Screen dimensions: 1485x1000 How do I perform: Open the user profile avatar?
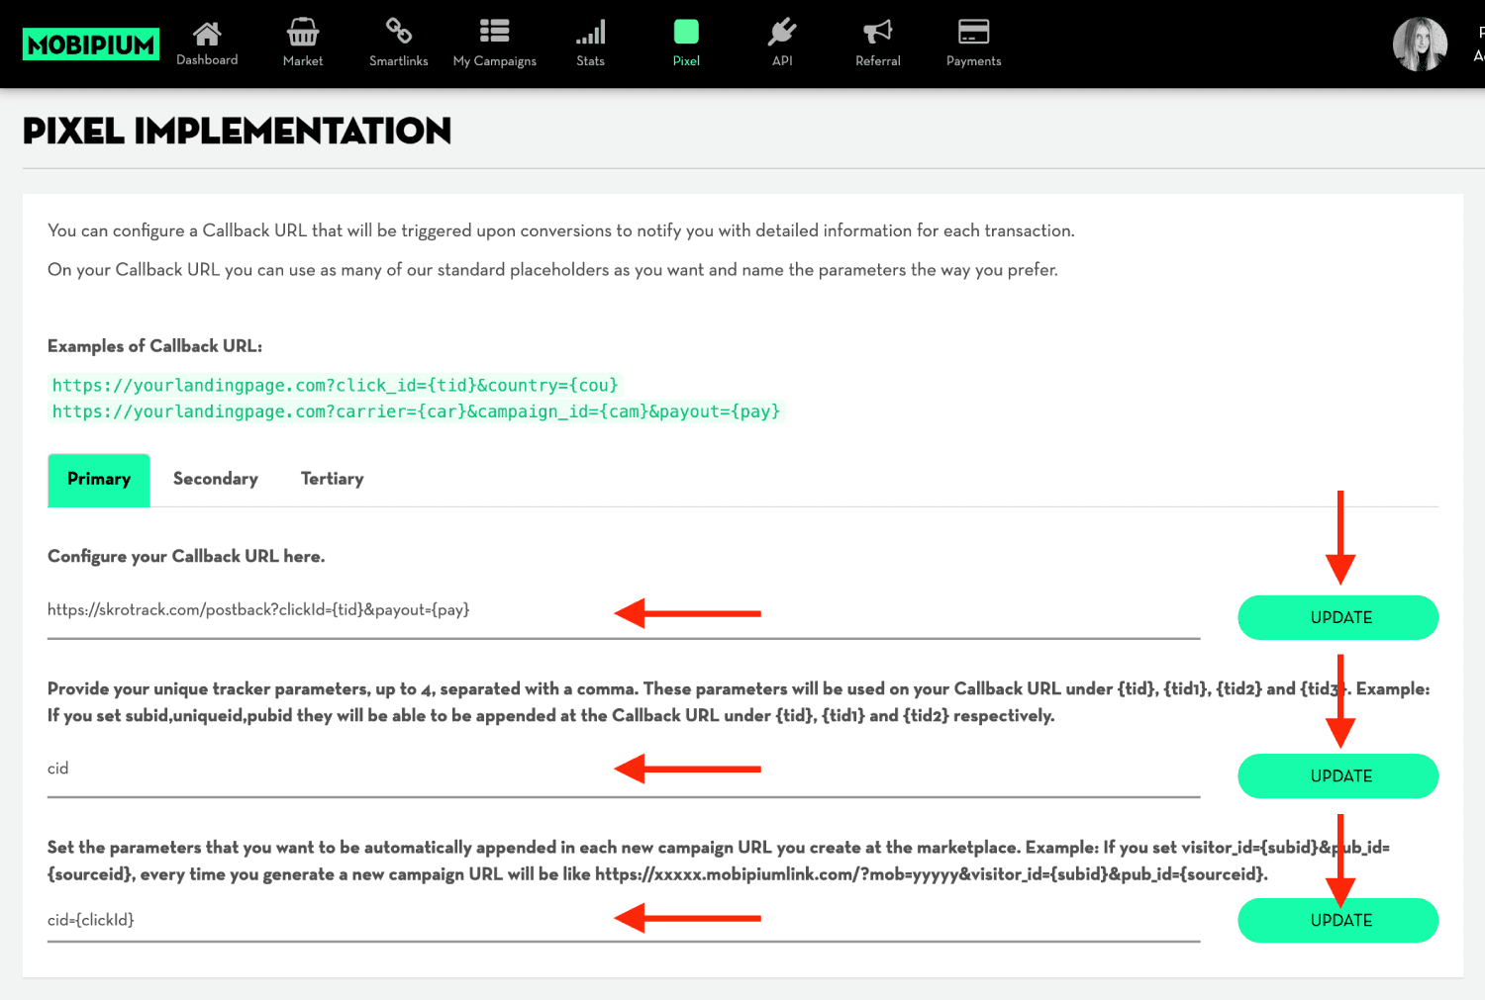coord(1420,45)
